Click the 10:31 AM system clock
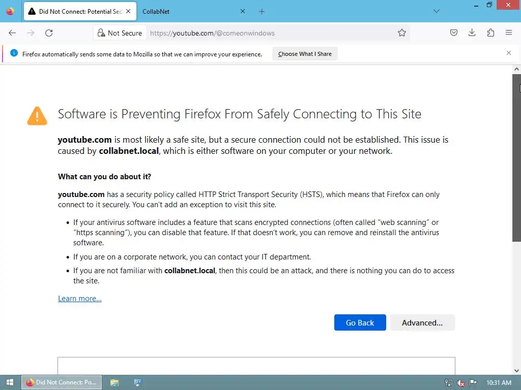Image resolution: width=521 pixels, height=390 pixels. click(499, 383)
